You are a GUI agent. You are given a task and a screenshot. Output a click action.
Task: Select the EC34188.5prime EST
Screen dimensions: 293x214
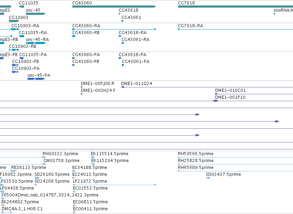[74, 171]
